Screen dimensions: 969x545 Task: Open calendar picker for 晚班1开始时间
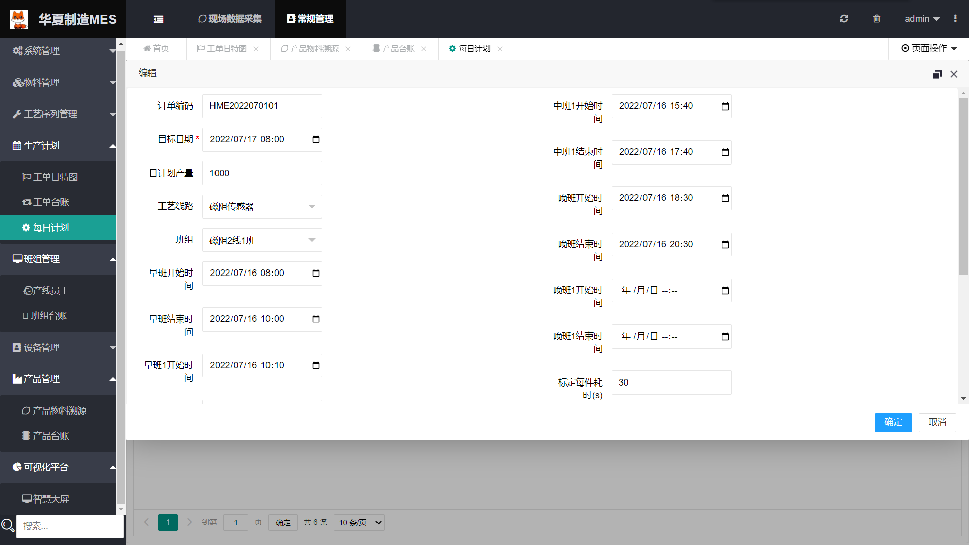coord(725,291)
